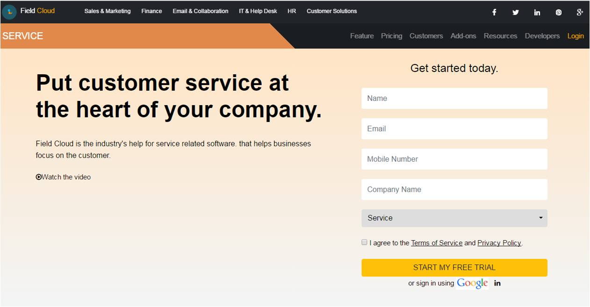Open the Privacy Policy link
The height and width of the screenshot is (307, 590).
coord(499,243)
